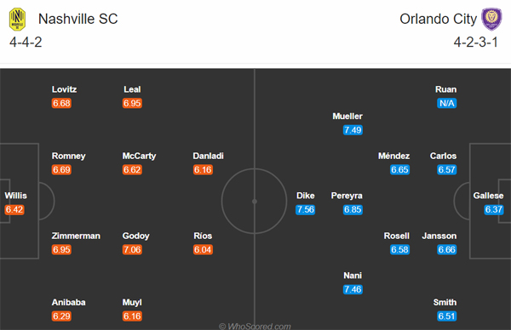Click goalkeeper Gallese player name
511x330 pixels.
tap(488, 196)
